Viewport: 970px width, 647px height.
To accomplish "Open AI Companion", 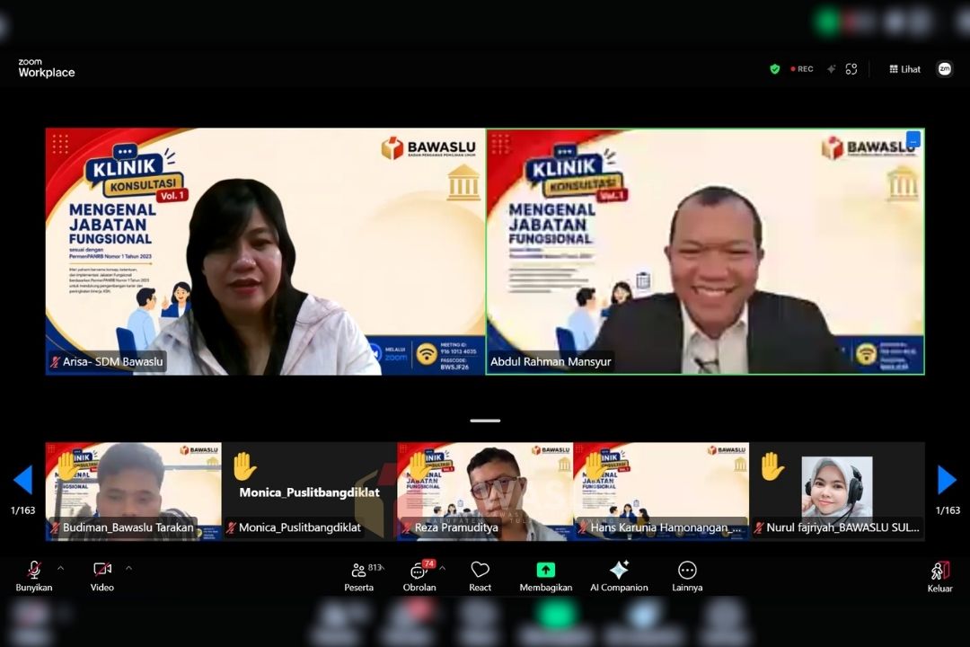I will tap(619, 576).
